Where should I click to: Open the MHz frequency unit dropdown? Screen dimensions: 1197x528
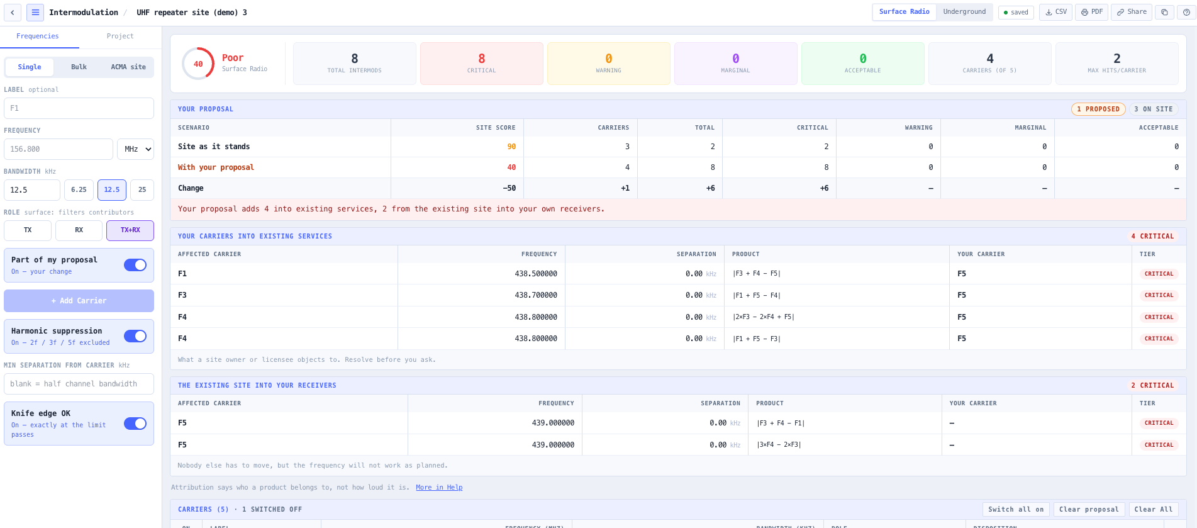point(135,149)
